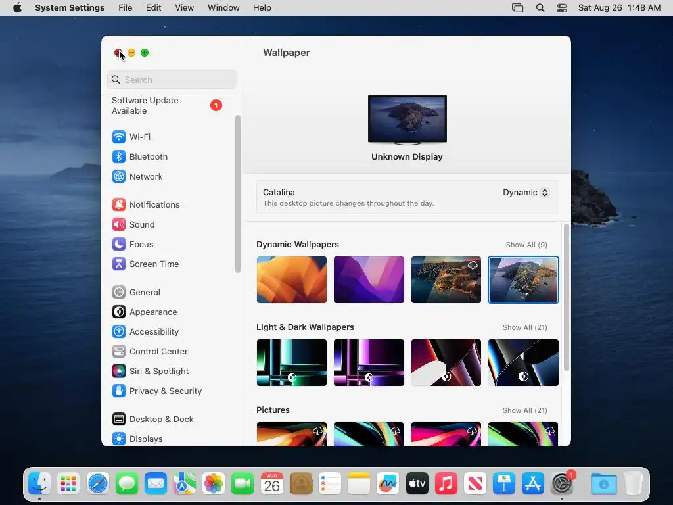This screenshot has height=505, width=673.
Task: Pick the dark blue light & dark wallpaper
Action: tap(524, 363)
